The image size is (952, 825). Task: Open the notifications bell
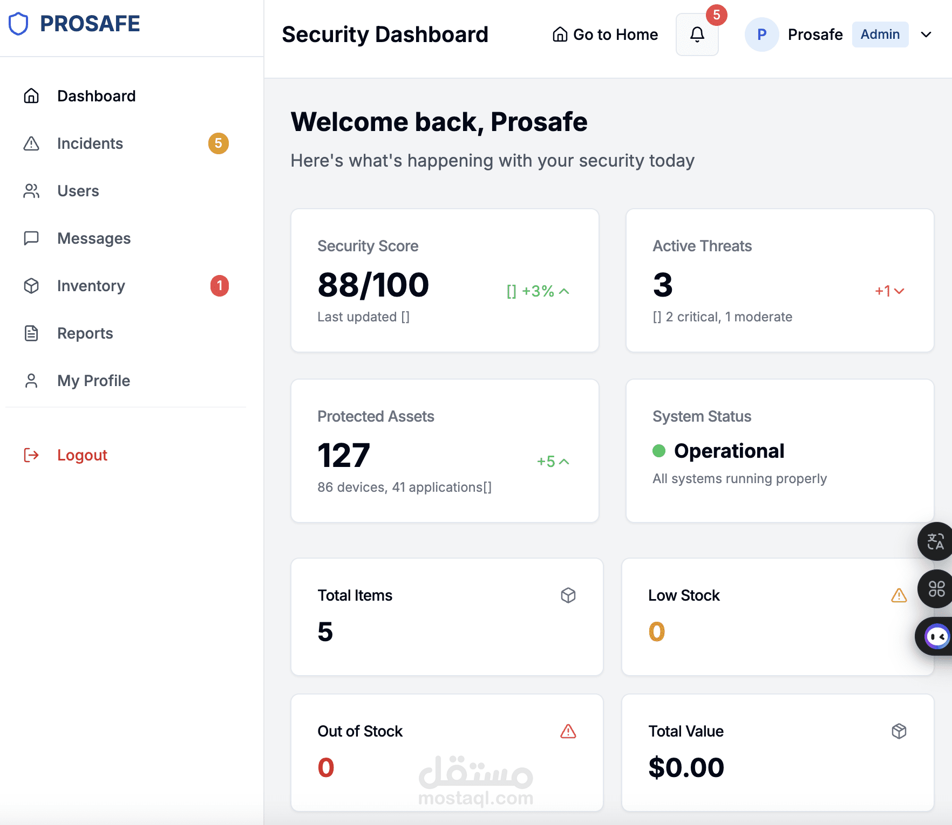(697, 35)
